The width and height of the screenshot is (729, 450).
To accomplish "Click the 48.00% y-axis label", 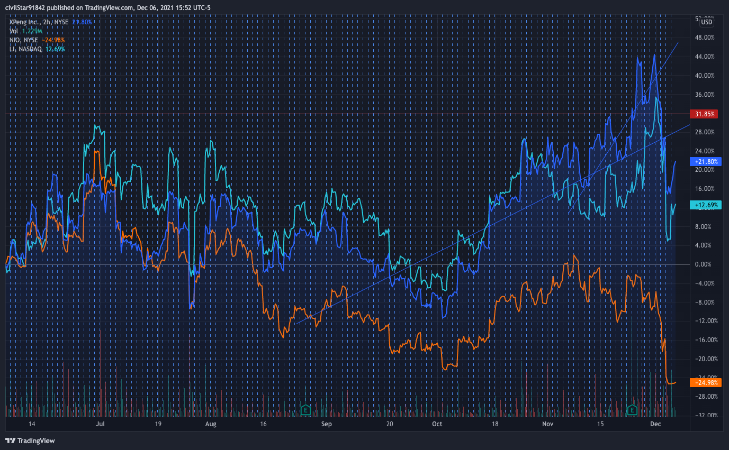I will point(705,38).
